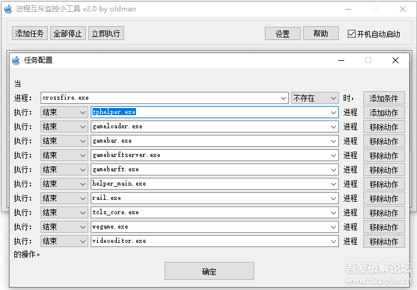Remove the videoeditor.exe action with 移除动作
This screenshot has height=290, width=417.
[x=384, y=242]
